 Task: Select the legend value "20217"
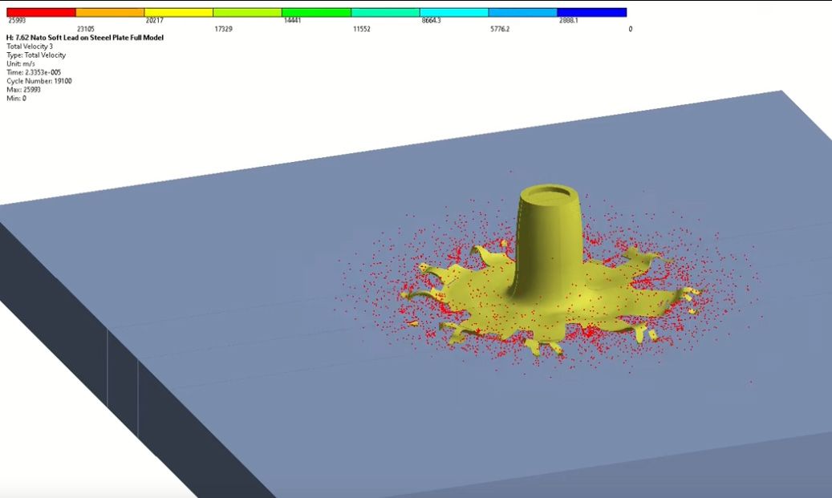(x=154, y=21)
